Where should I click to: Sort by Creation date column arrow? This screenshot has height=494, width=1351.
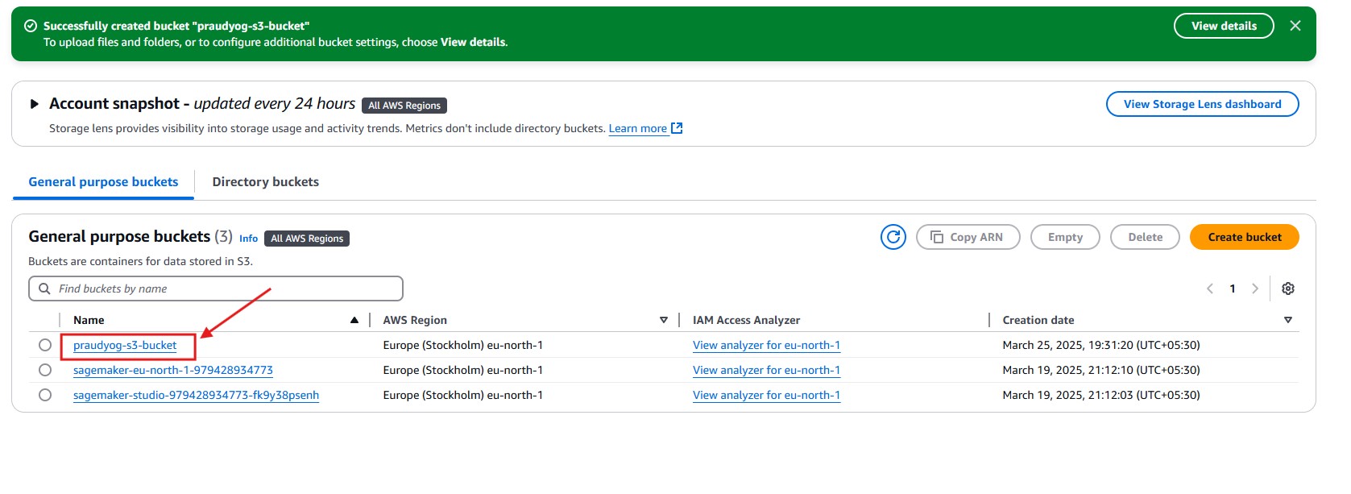1287,320
